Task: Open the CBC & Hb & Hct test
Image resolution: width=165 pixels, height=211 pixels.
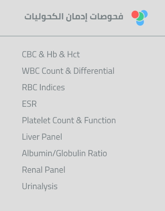Action: coord(51,54)
